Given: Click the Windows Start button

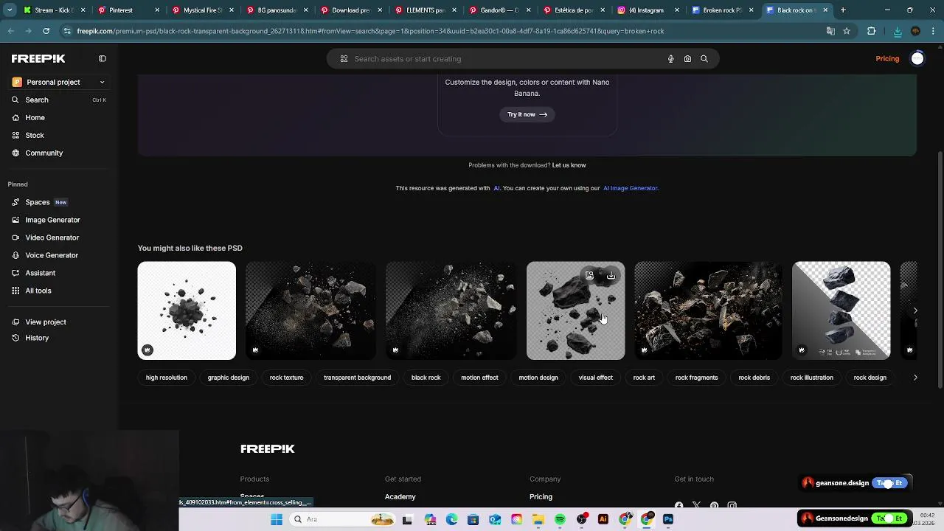Looking at the screenshot, I should coord(277,519).
